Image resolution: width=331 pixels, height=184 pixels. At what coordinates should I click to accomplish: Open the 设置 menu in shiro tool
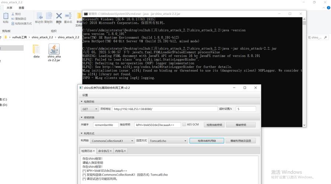(x=85, y=95)
